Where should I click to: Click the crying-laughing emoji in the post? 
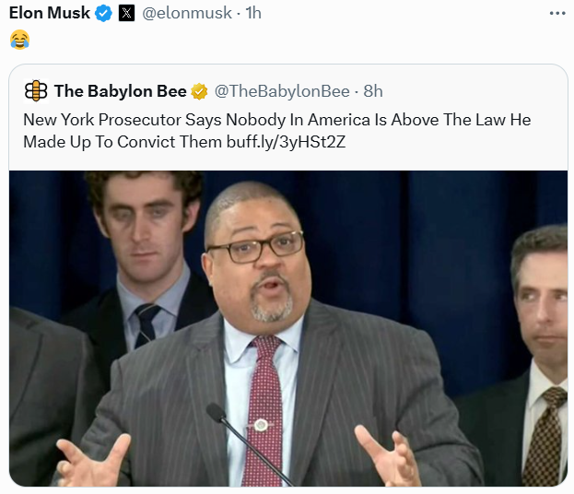(x=19, y=40)
